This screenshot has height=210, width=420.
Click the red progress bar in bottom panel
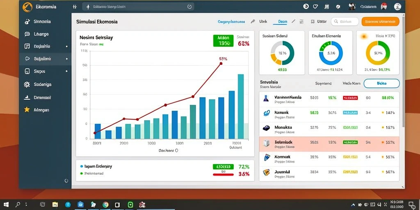223,174
